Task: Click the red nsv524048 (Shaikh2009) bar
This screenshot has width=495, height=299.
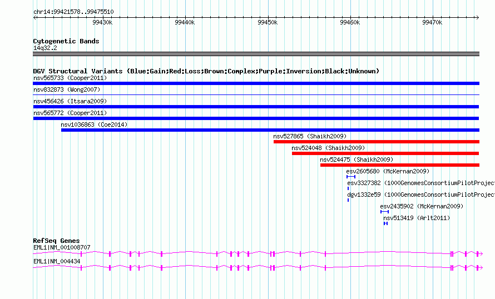Action: tap(385, 153)
